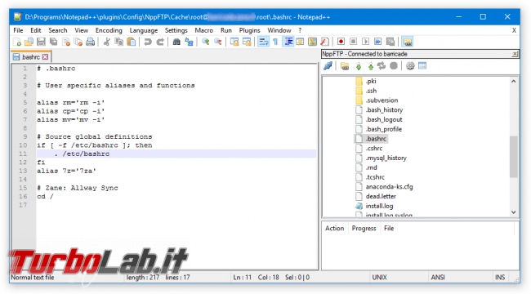Screen dimensions: 531x294
Task: Open NppFTP settings gear
Action: point(410,65)
